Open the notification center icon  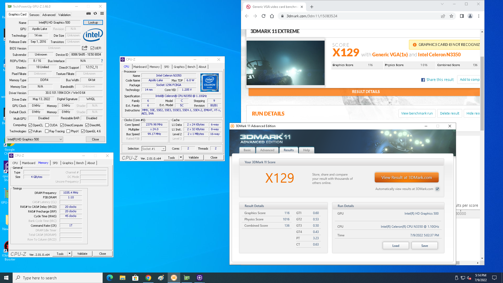click(x=494, y=278)
